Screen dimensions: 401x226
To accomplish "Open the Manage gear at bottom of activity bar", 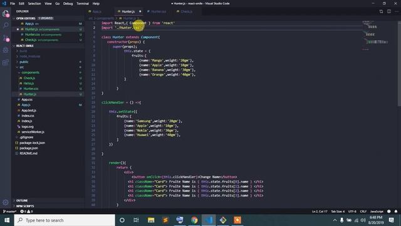I will (x=6, y=202).
